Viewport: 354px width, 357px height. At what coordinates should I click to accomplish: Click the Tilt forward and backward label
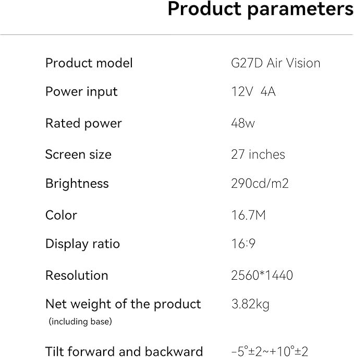[124, 351]
